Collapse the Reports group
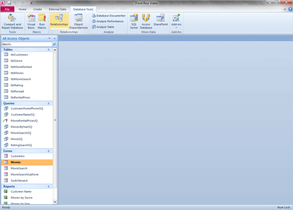Image resolution: width=293 pixels, height=210 pixels. point(48,186)
